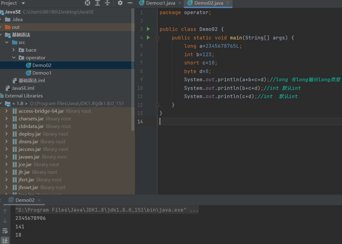Fold the main method at line 4
Image resolution: width=342 pixels, height=244 pixels.
(x=157, y=38)
